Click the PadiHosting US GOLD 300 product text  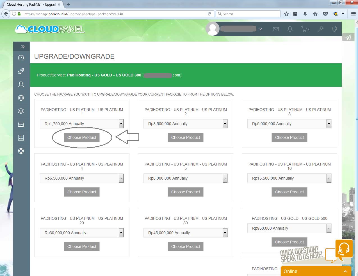point(104,75)
